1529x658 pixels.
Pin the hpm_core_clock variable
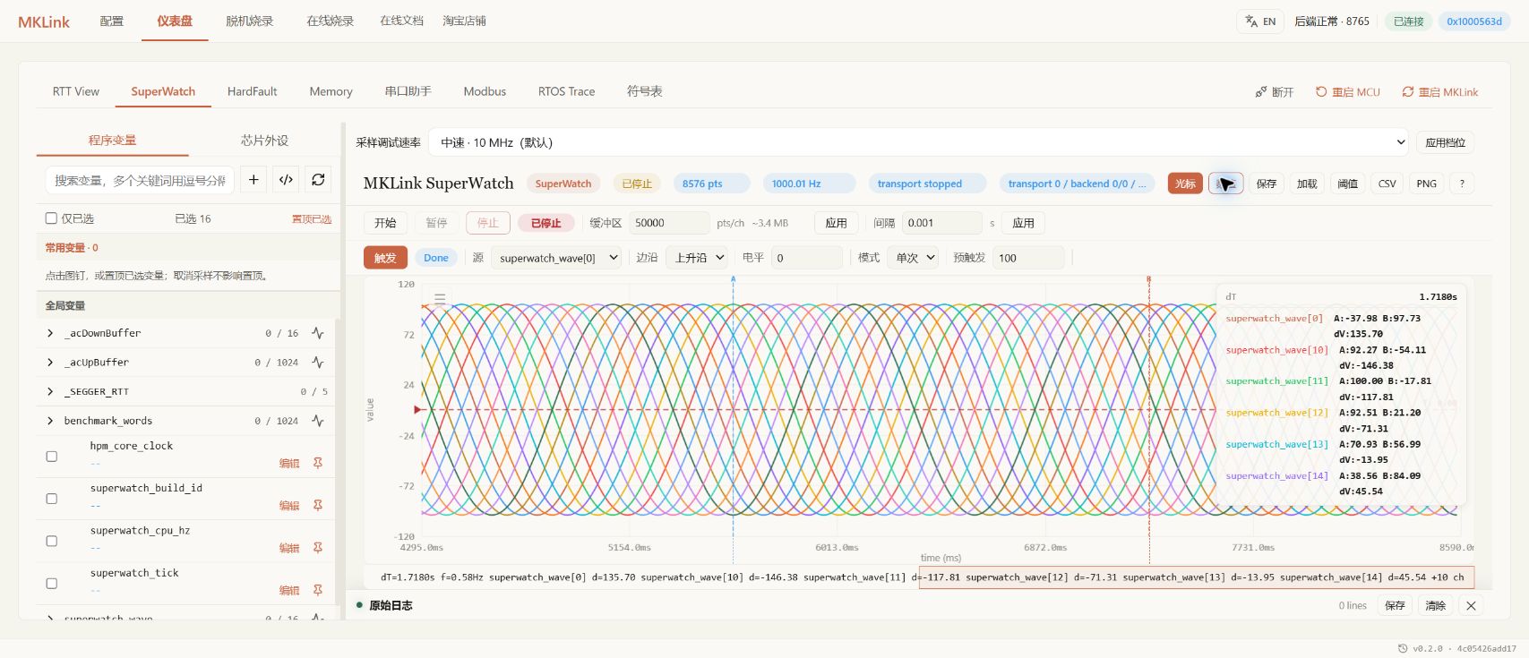318,463
